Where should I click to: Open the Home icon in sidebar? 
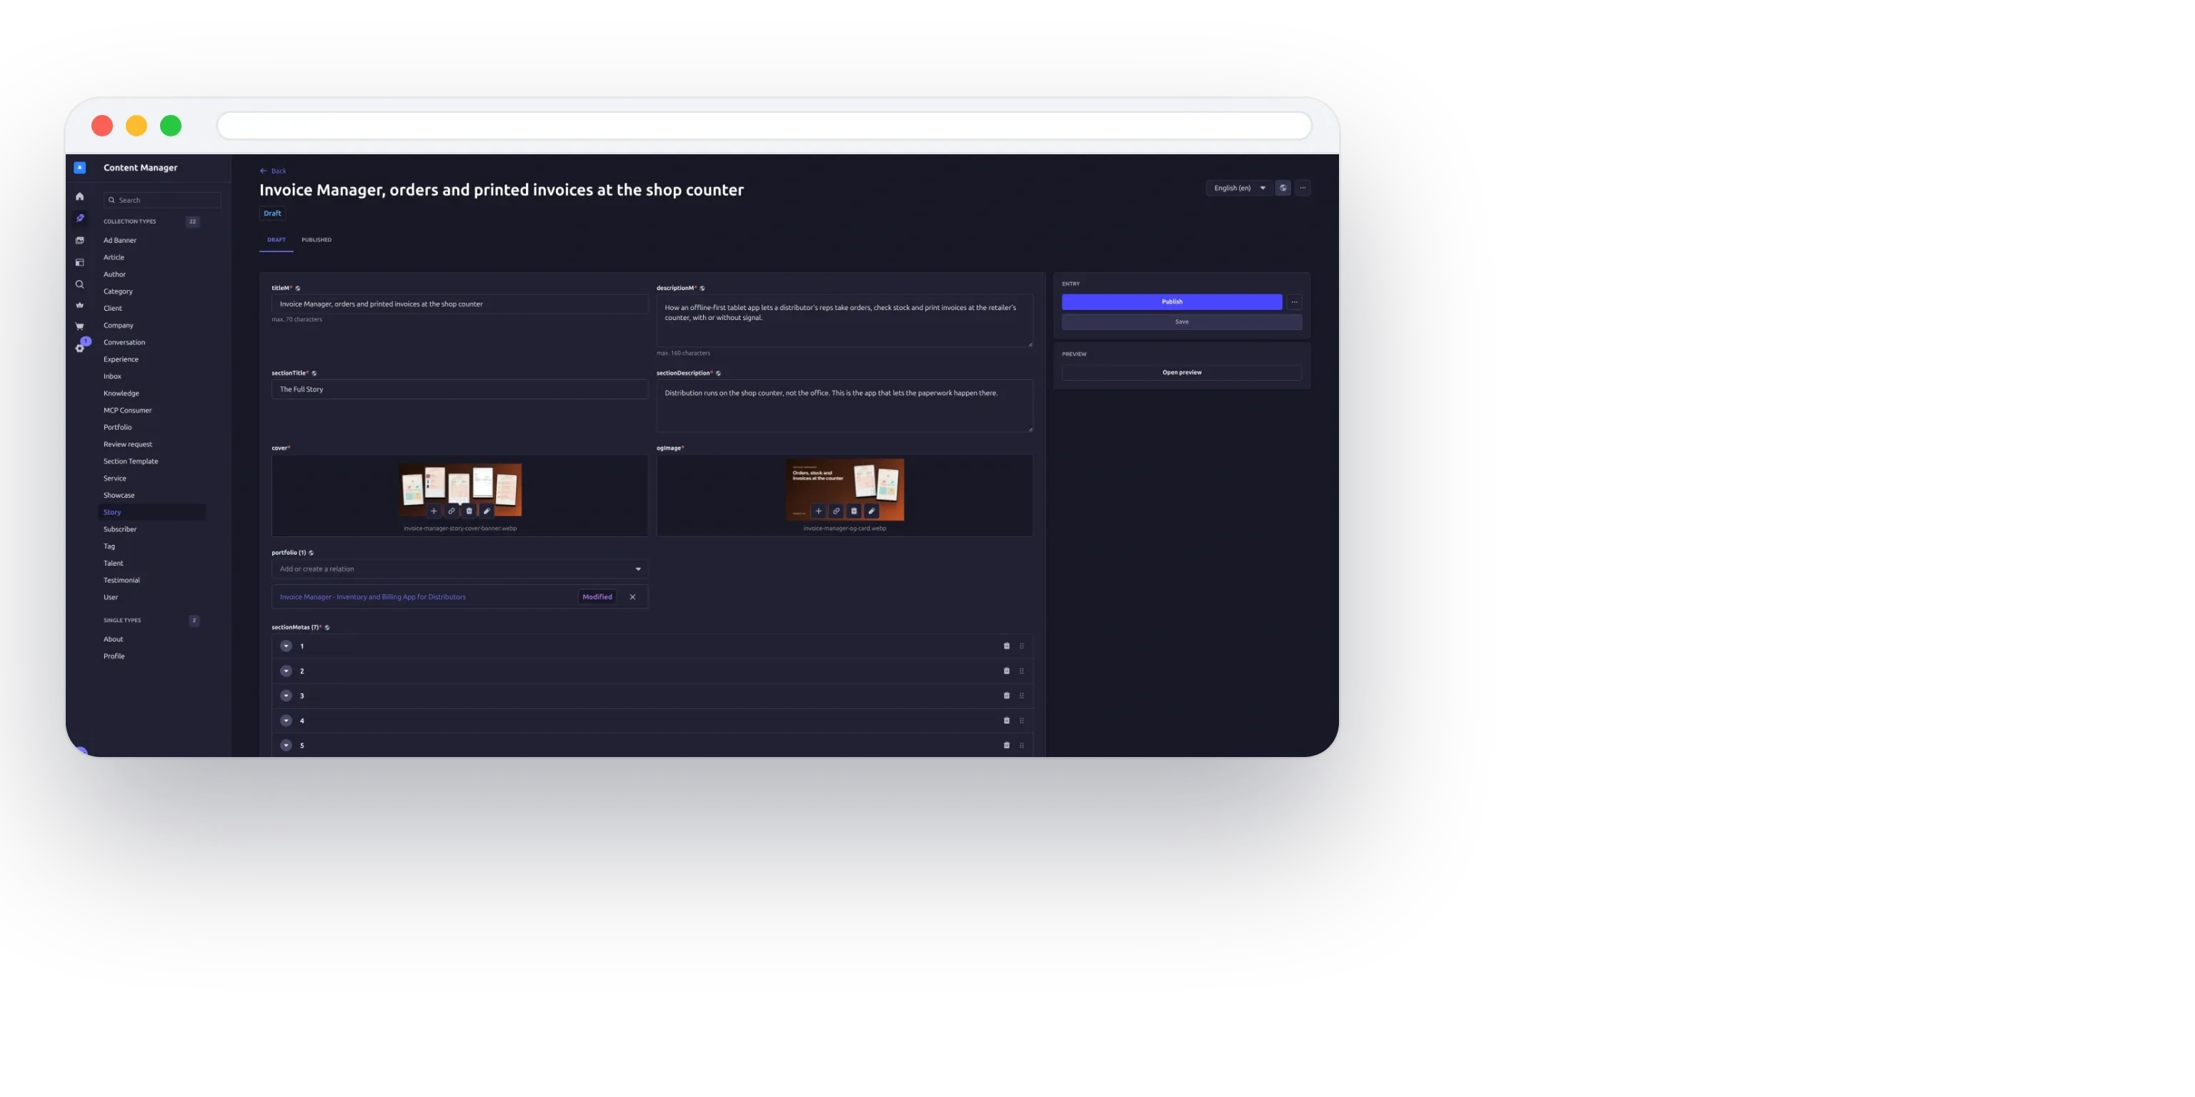pyautogui.click(x=79, y=196)
